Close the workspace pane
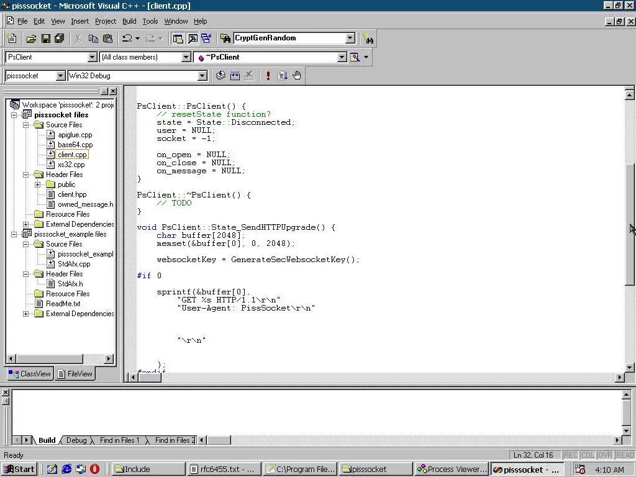 [113, 91]
